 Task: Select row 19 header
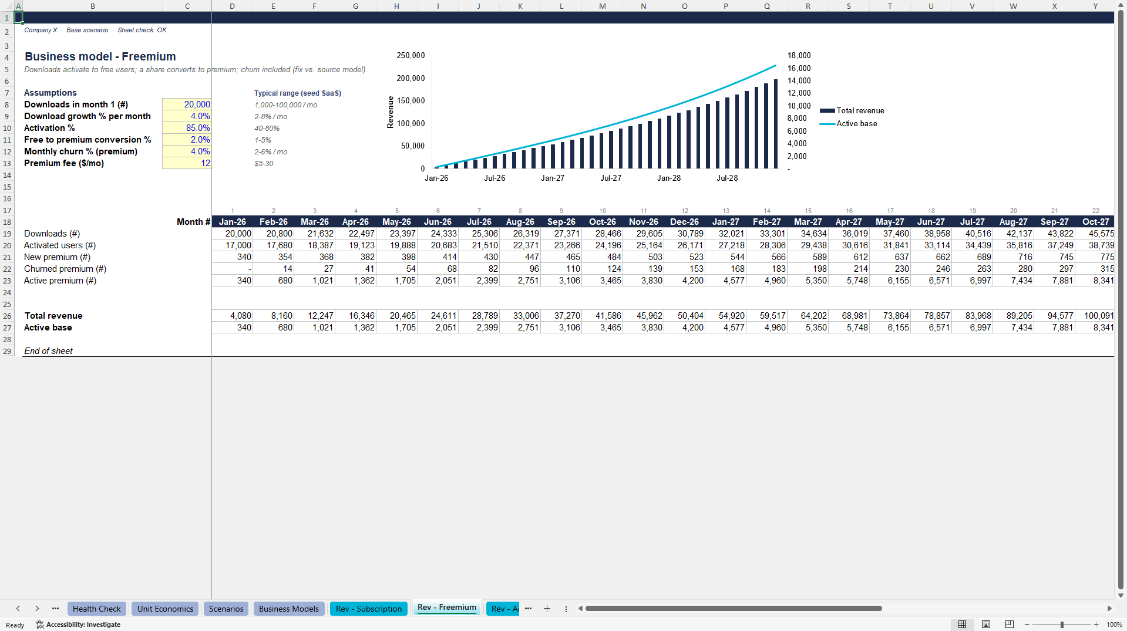point(7,234)
